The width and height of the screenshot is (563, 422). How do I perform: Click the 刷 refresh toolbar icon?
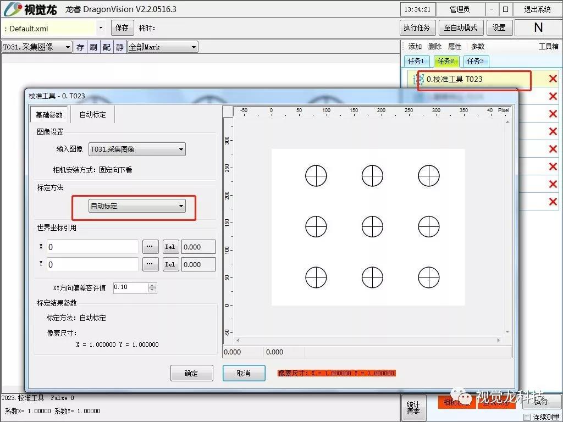point(93,47)
